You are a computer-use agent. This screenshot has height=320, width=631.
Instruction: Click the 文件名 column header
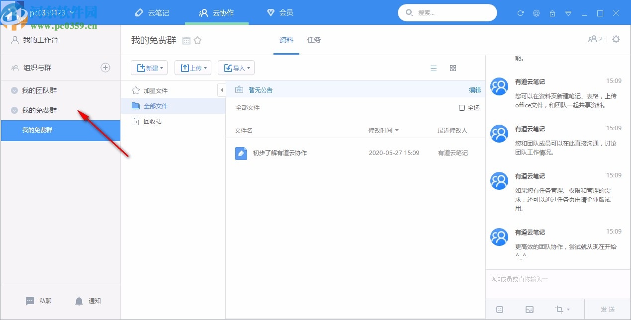(244, 131)
